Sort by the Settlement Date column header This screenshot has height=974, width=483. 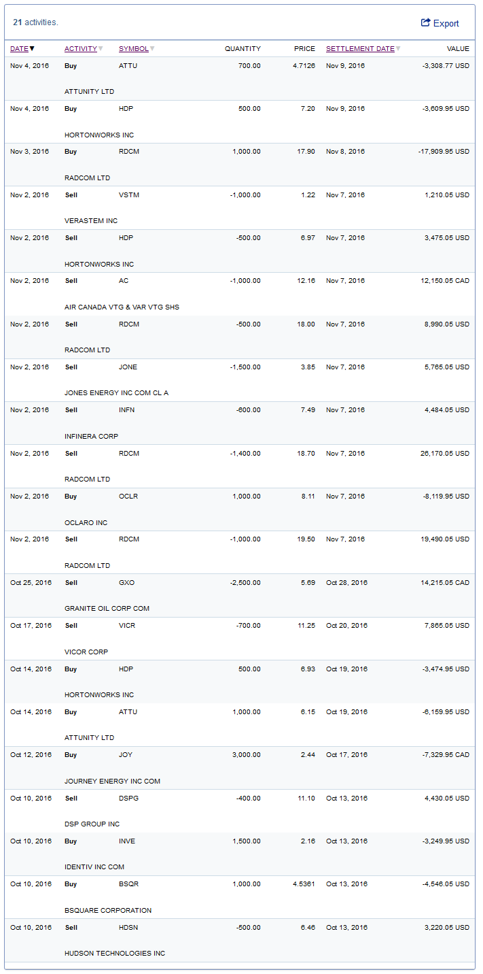[x=360, y=49]
